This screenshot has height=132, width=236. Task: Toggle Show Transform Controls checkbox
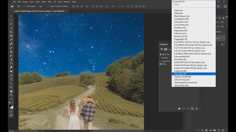pos(49,7)
